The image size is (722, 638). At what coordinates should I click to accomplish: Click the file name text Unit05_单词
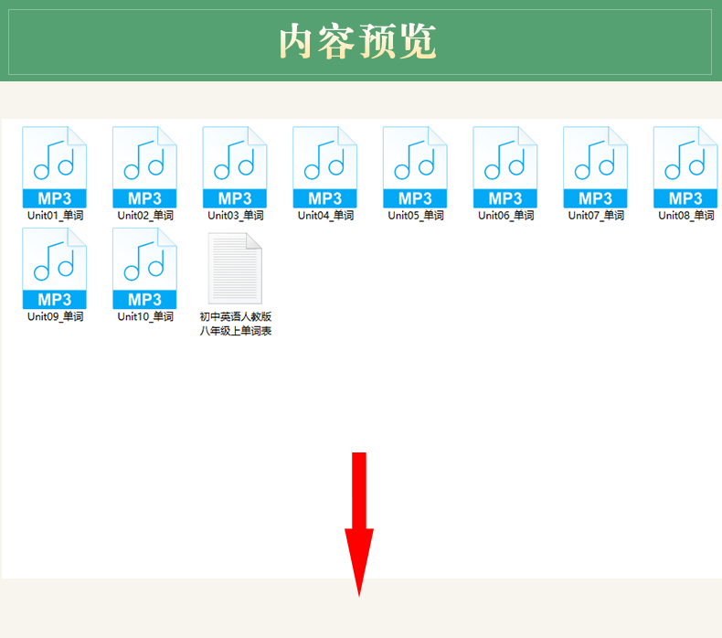tap(416, 215)
